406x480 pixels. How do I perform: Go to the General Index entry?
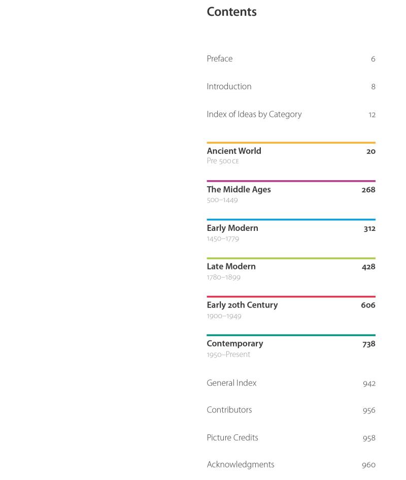[x=231, y=384]
